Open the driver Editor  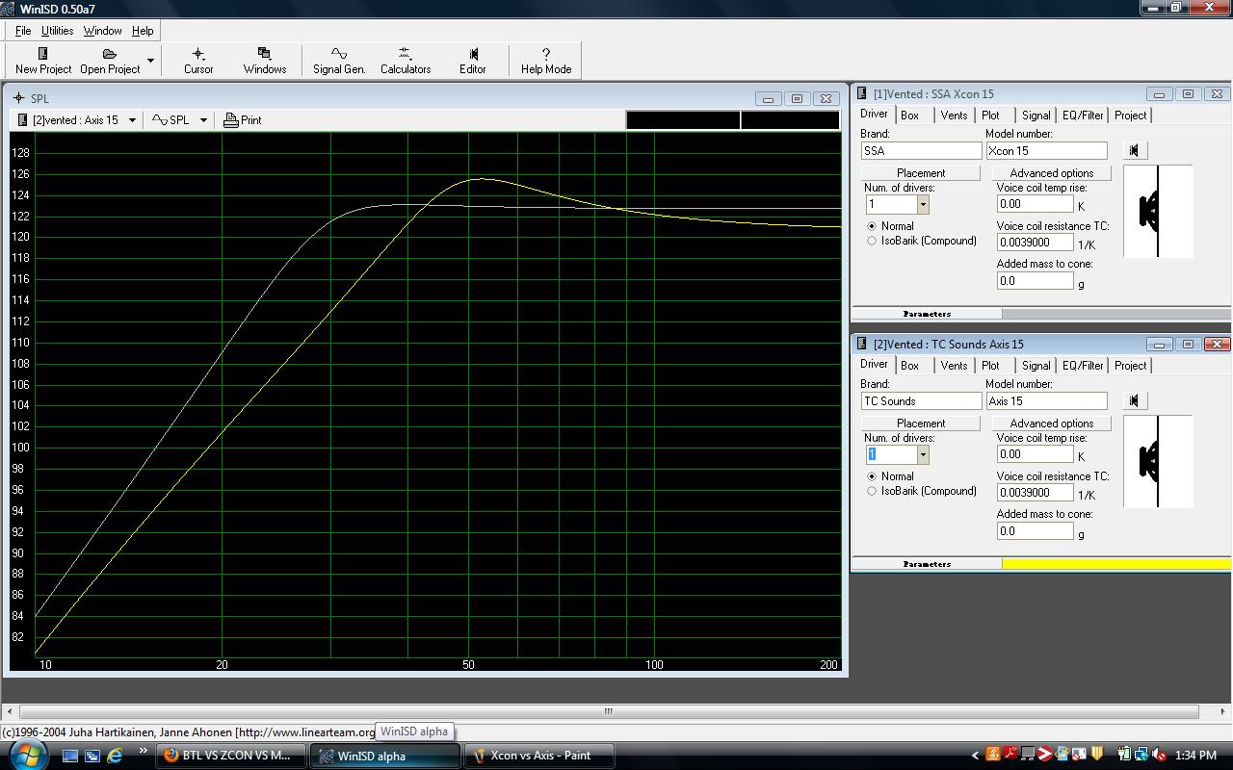click(x=473, y=61)
